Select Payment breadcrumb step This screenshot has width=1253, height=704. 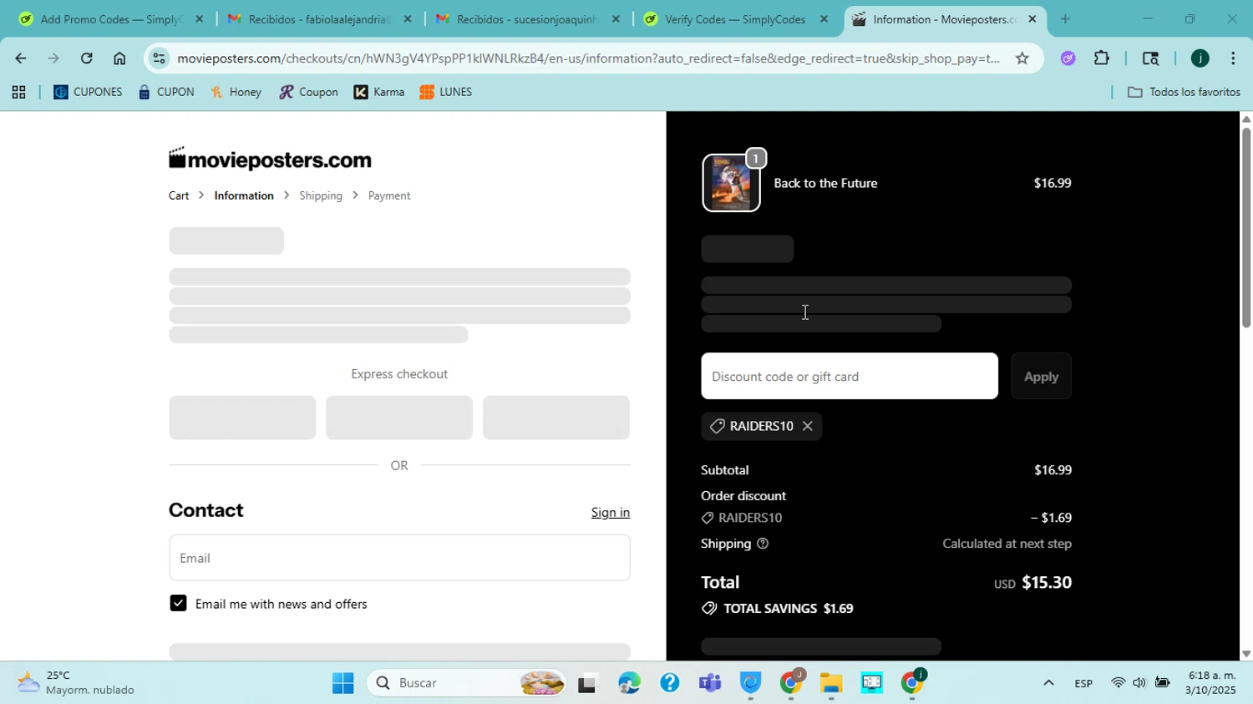coord(389,195)
